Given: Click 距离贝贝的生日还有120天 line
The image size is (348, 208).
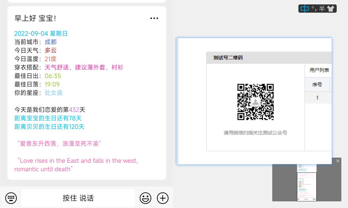Looking at the screenshot, I should click(49, 127).
